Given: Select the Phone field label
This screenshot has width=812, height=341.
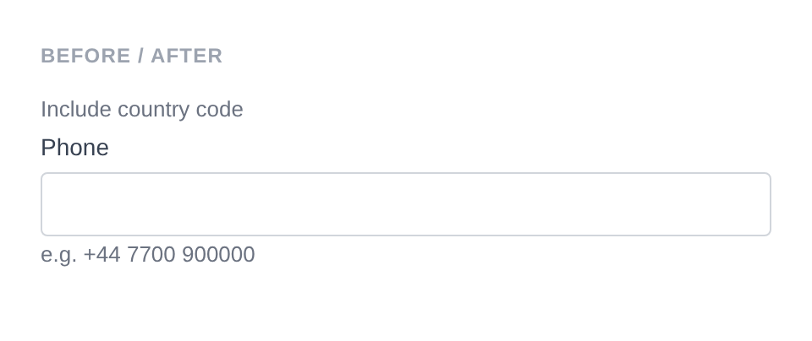Looking at the screenshot, I should pos(74,148).
